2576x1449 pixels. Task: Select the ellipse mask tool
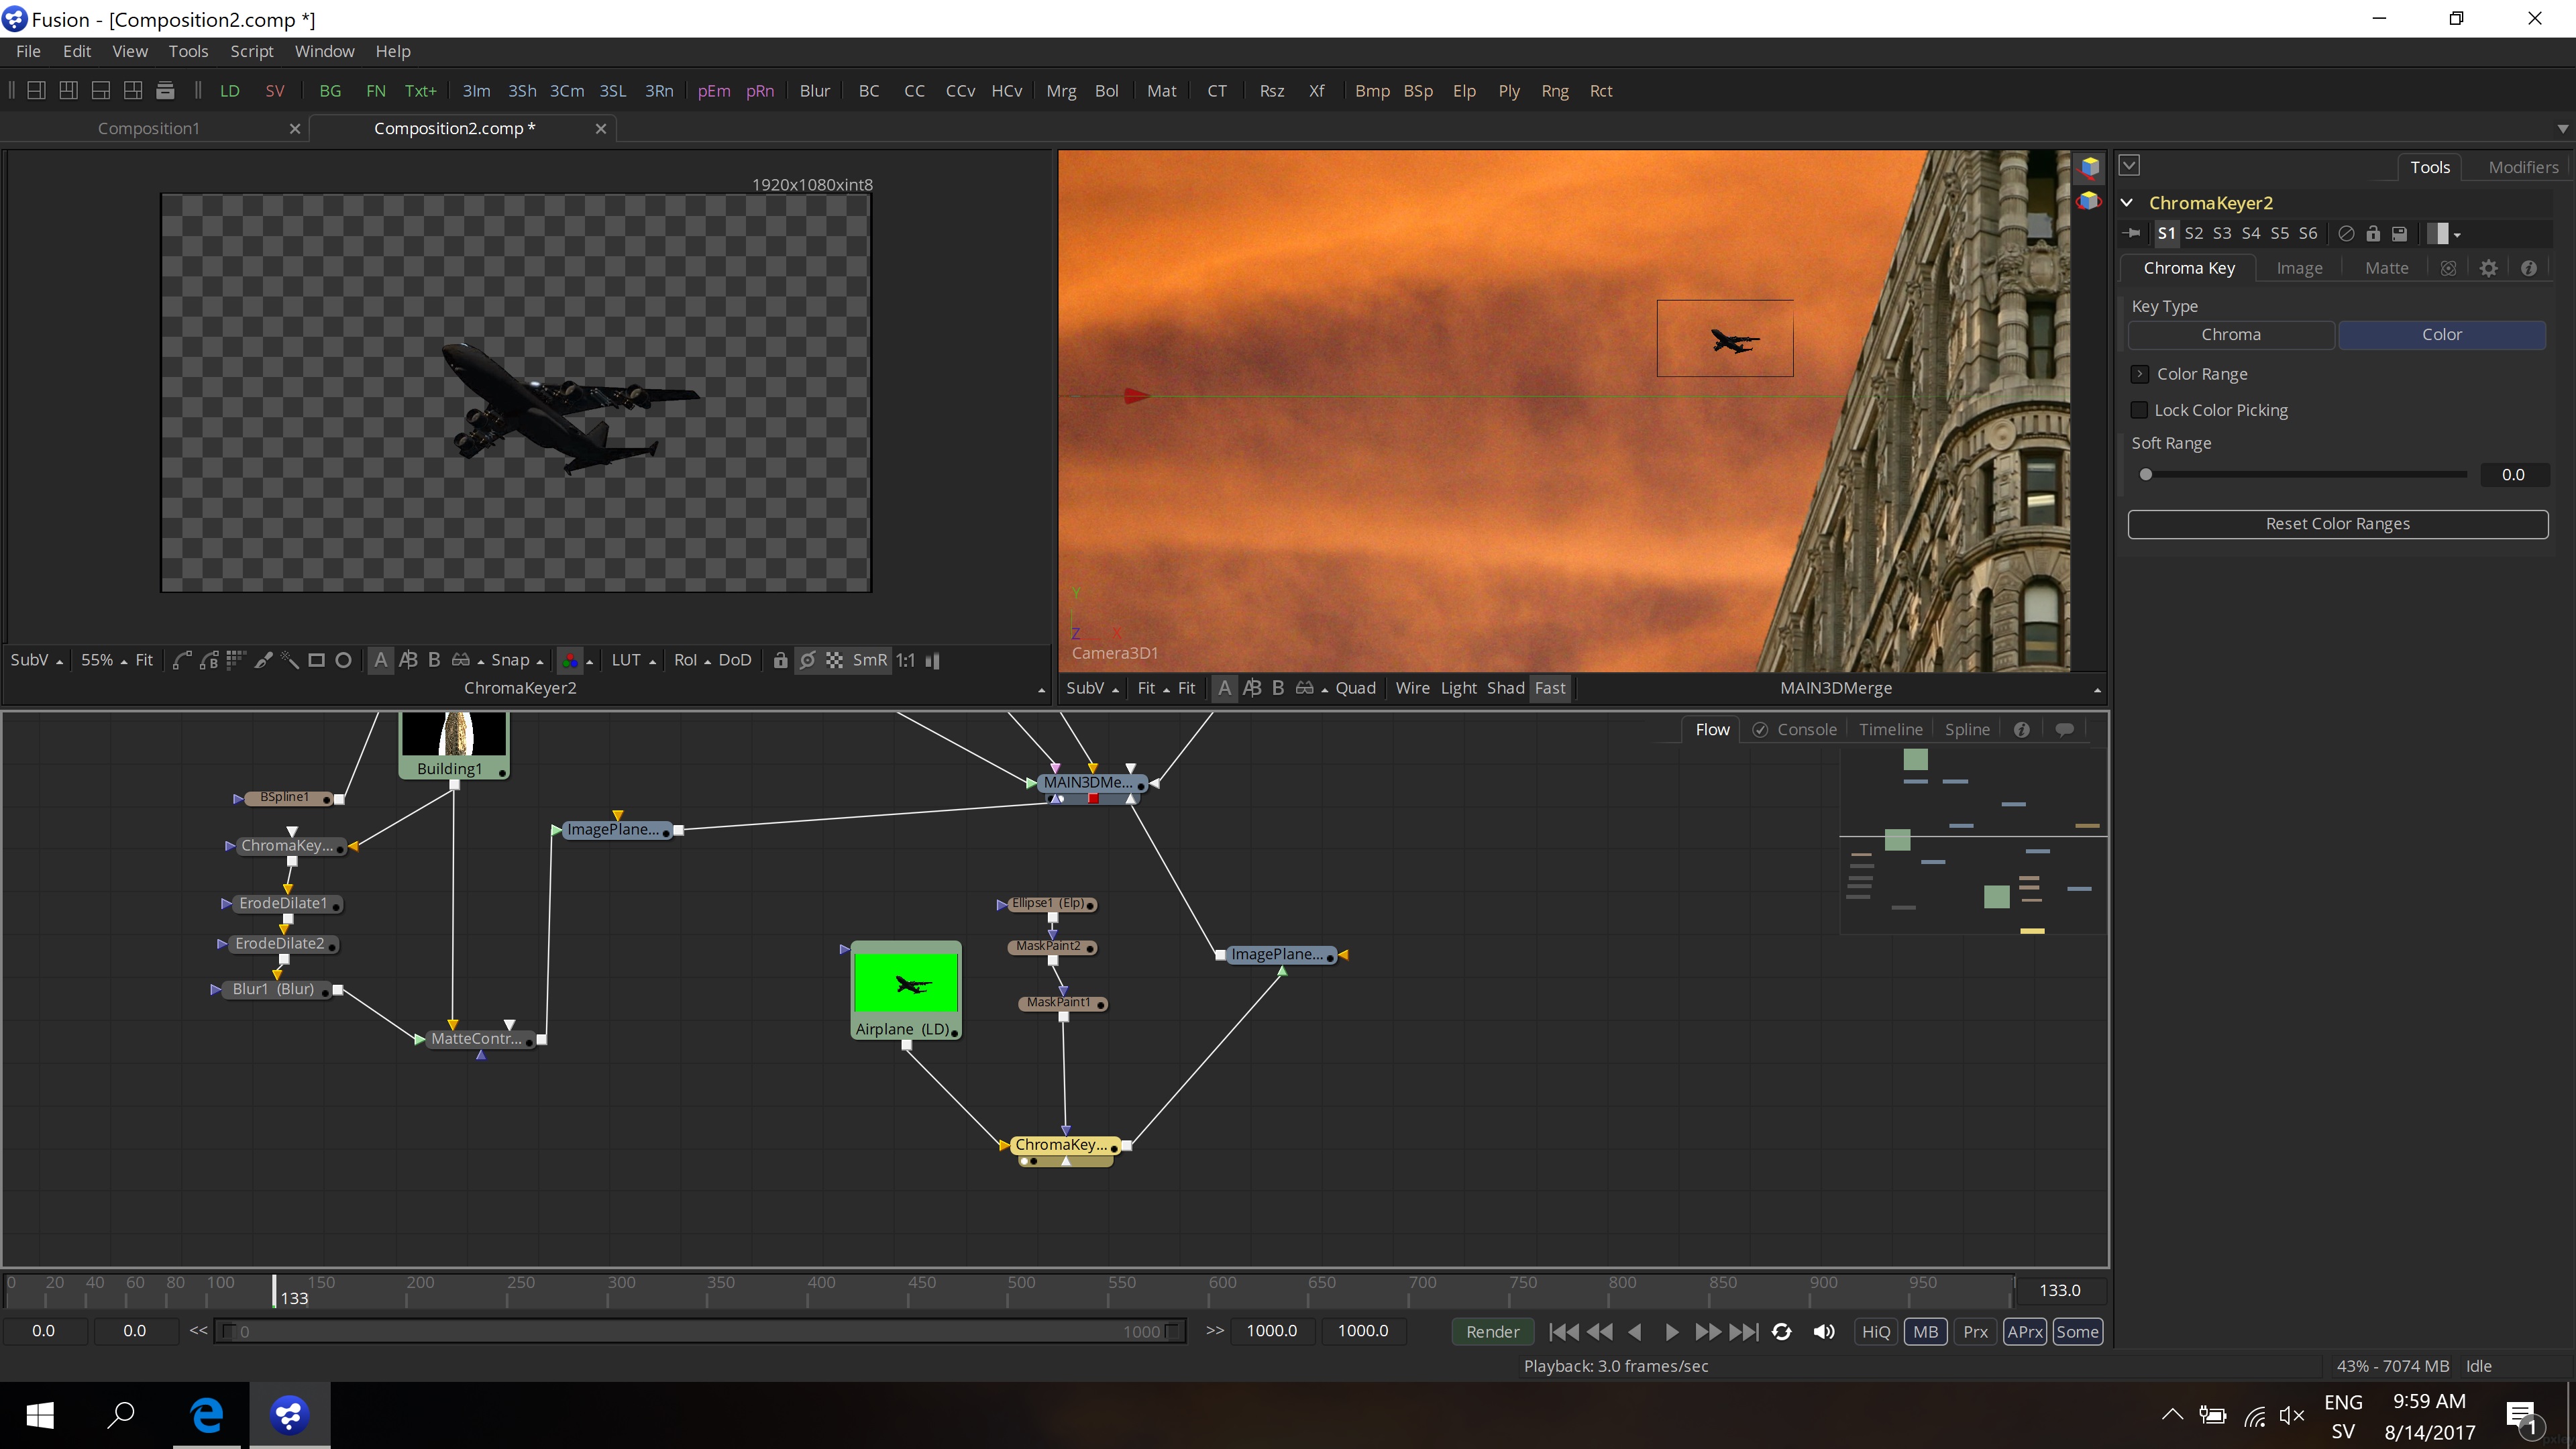pos(343,660)
